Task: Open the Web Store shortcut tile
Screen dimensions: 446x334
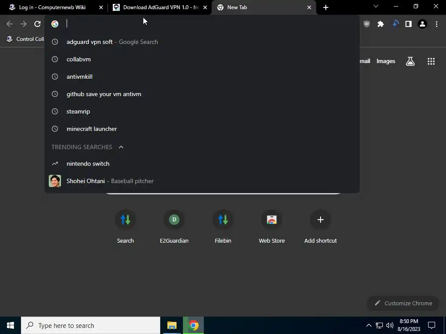Action: tap(272, 227)
